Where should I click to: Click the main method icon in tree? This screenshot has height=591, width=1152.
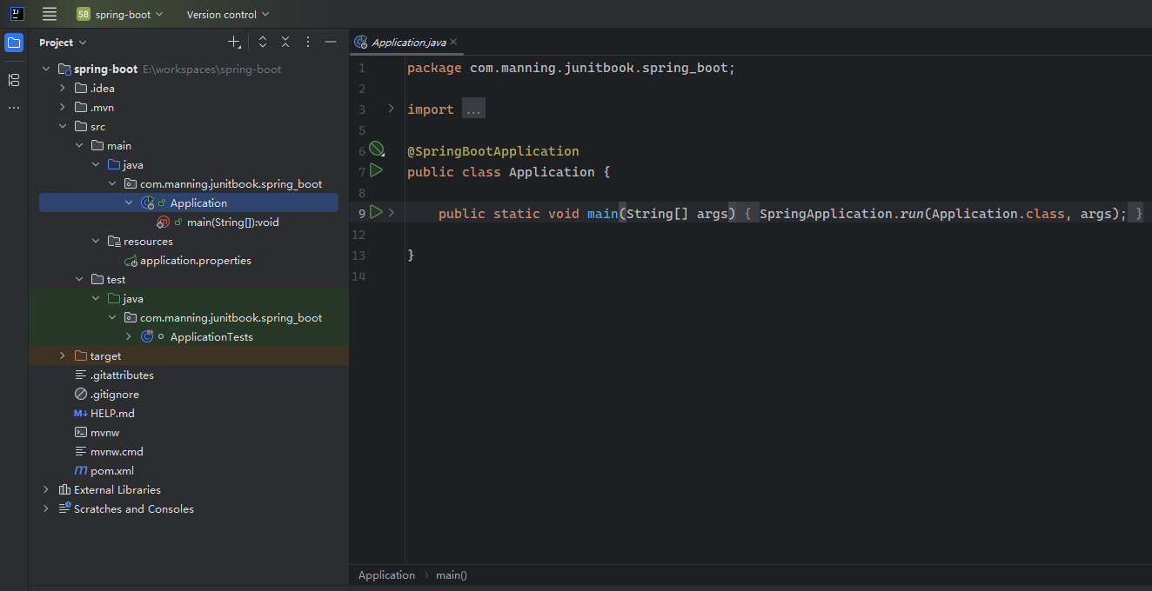coord(163,222)
